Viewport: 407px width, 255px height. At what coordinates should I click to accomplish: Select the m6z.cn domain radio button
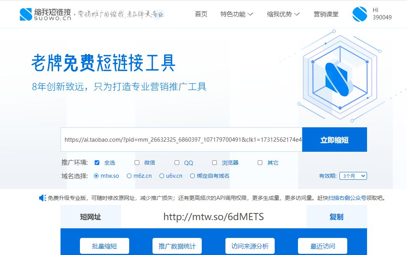[x=128, y=175]
